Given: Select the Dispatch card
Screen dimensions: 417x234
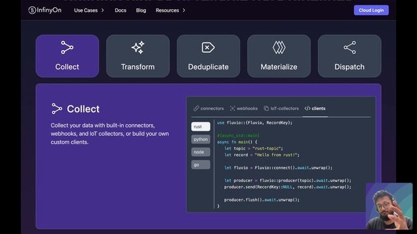Looking at the screenshot, I should tap(349, 56).
